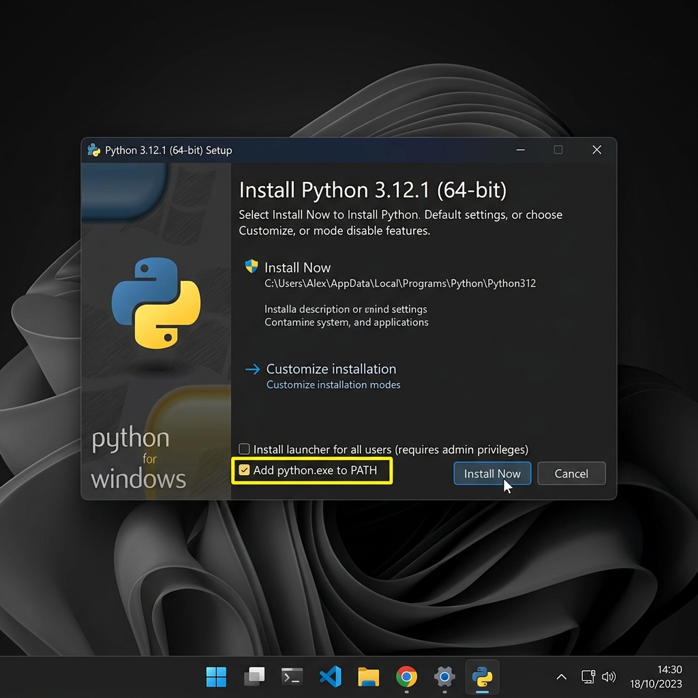Click the install path C:\Users\Alex\AppData text

[399, 284]
